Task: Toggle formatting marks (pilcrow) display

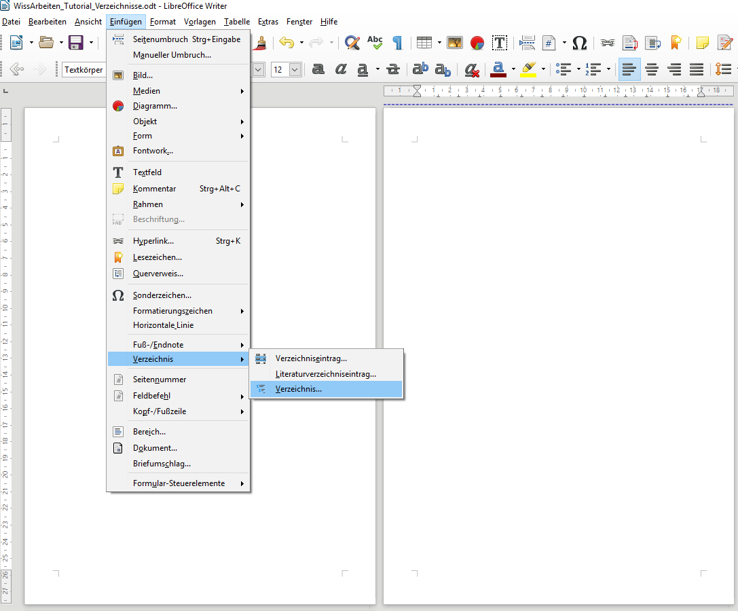Action: 397,43
